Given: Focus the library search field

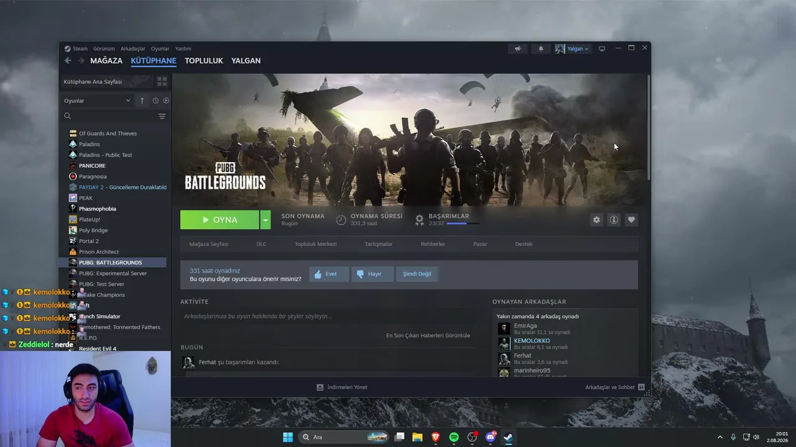Looking at the screenshot, I should tap(114, 116).
